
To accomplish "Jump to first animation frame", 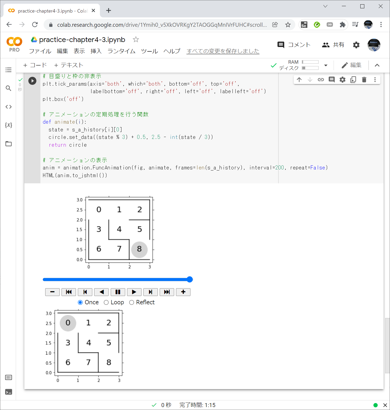I will pos(69,292).
